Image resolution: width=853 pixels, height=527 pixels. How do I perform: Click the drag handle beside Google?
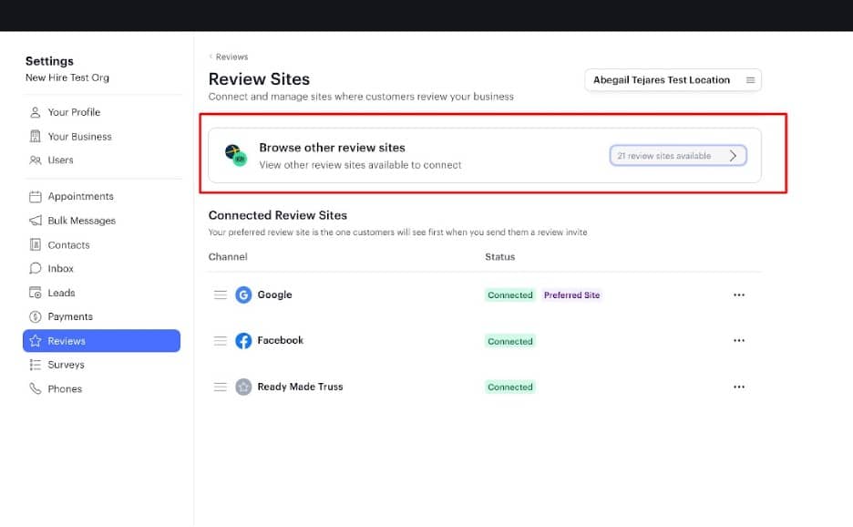coord(220,294)
